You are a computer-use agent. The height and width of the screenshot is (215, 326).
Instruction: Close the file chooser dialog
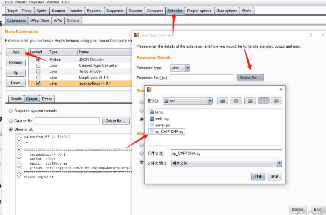pyautogui.click(x=281, y=89)
